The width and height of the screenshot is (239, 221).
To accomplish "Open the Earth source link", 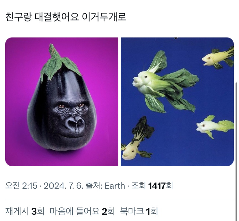I will tap(115, 186).
